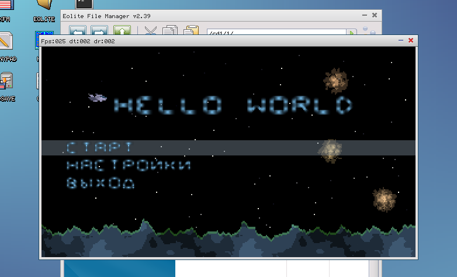Open the EOLITE desktop folder icon

[x=44, y=11]
